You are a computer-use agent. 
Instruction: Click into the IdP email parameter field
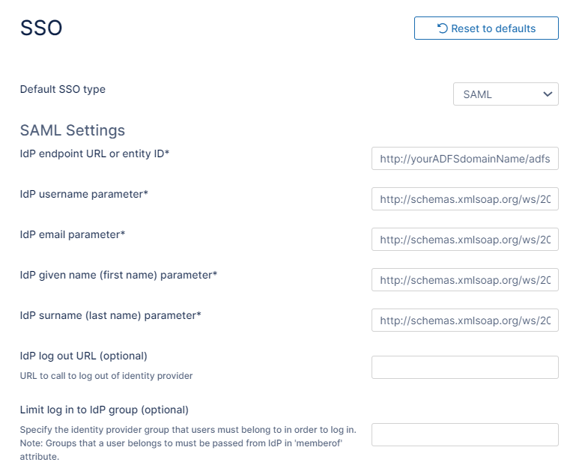pyautogui.click(x=464, y=240)
